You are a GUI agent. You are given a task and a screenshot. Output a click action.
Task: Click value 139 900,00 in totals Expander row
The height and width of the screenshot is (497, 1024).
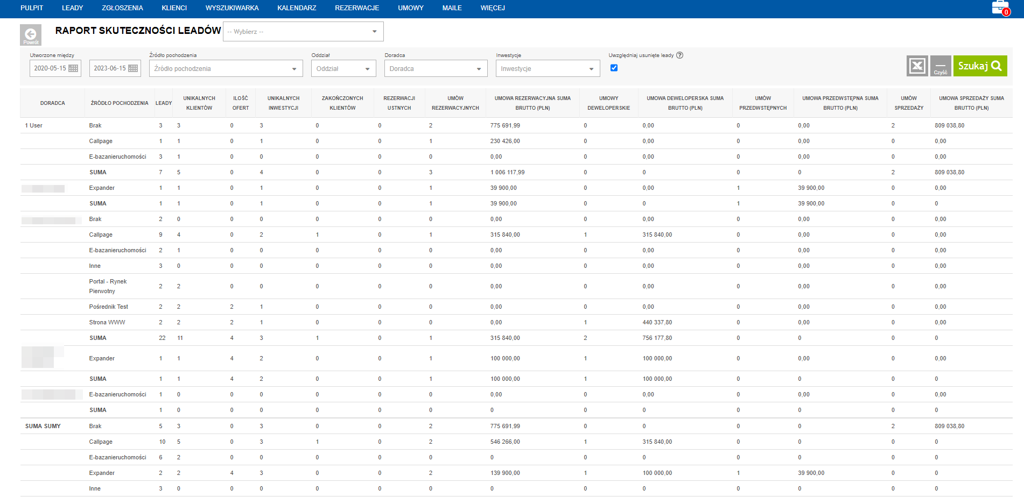pyautogui.click(x=505, y=473)
